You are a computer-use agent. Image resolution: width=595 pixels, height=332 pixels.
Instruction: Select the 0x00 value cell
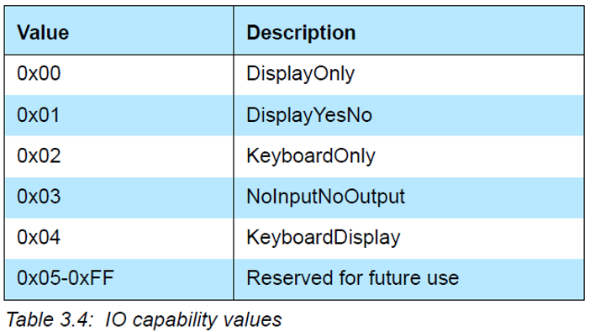tap(119, 75)
